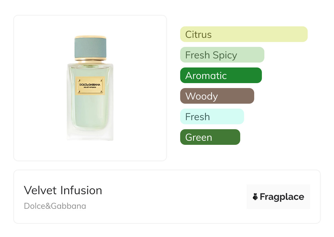The height and width of the screenshot is (237, 334).
Task: Pick the brown Woody accord bar
Action: coord(217,96)
